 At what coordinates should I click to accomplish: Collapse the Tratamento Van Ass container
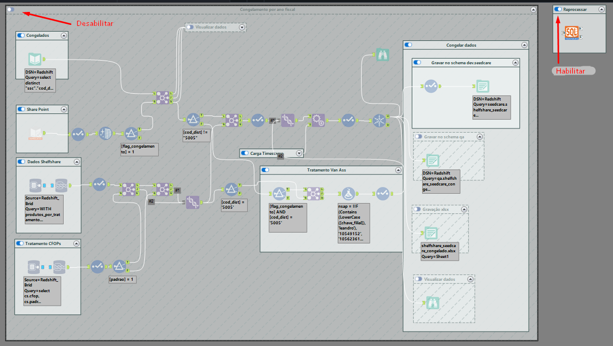coord(398,170)
